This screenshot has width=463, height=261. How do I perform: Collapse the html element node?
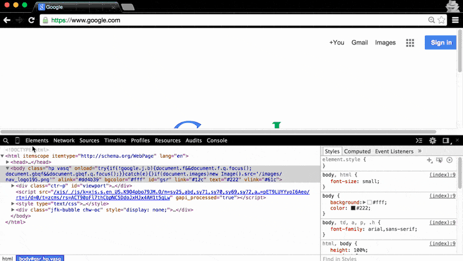tap(2, 156)
